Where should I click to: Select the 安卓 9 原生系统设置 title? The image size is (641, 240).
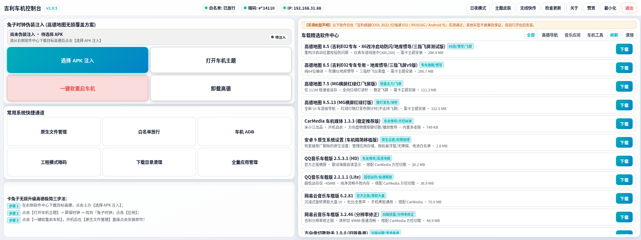[341, 140]
